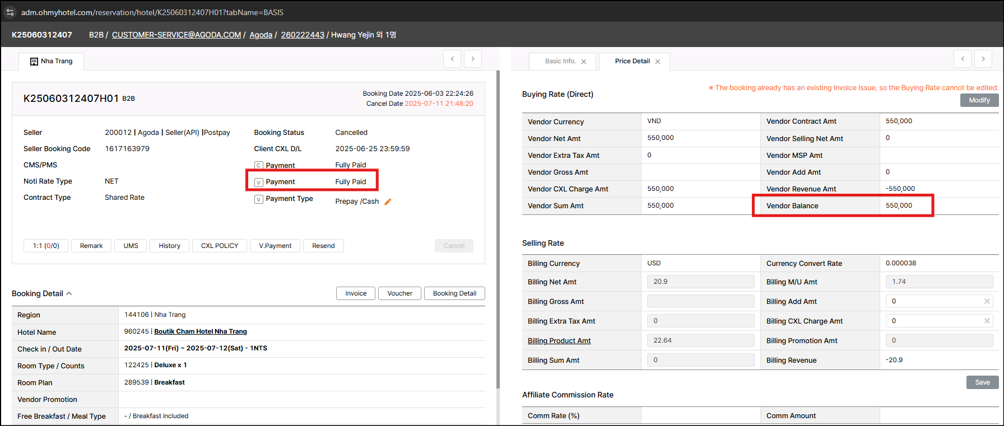Follow the CUSTOMER-SERVICE@AGODA.COM link
The image size is (1004, 426).
[x=176, y=35]
